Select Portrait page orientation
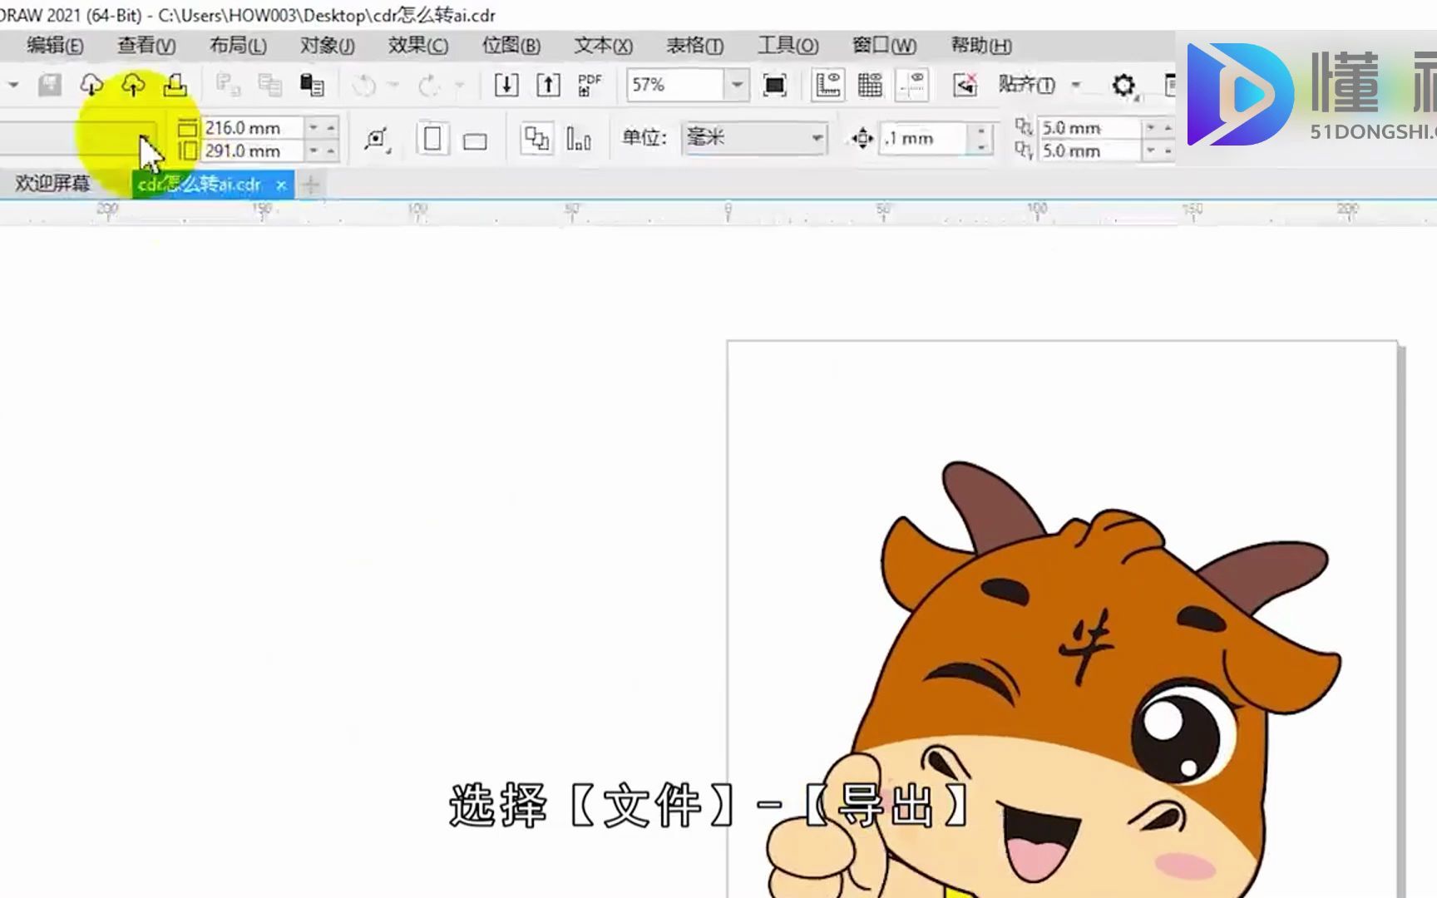This screenshot has width=1437, height=898. point(432,139)
